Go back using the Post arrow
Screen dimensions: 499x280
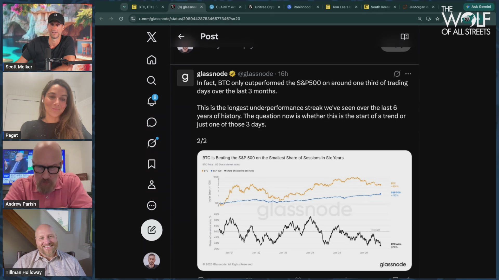(x=181, y=37)
